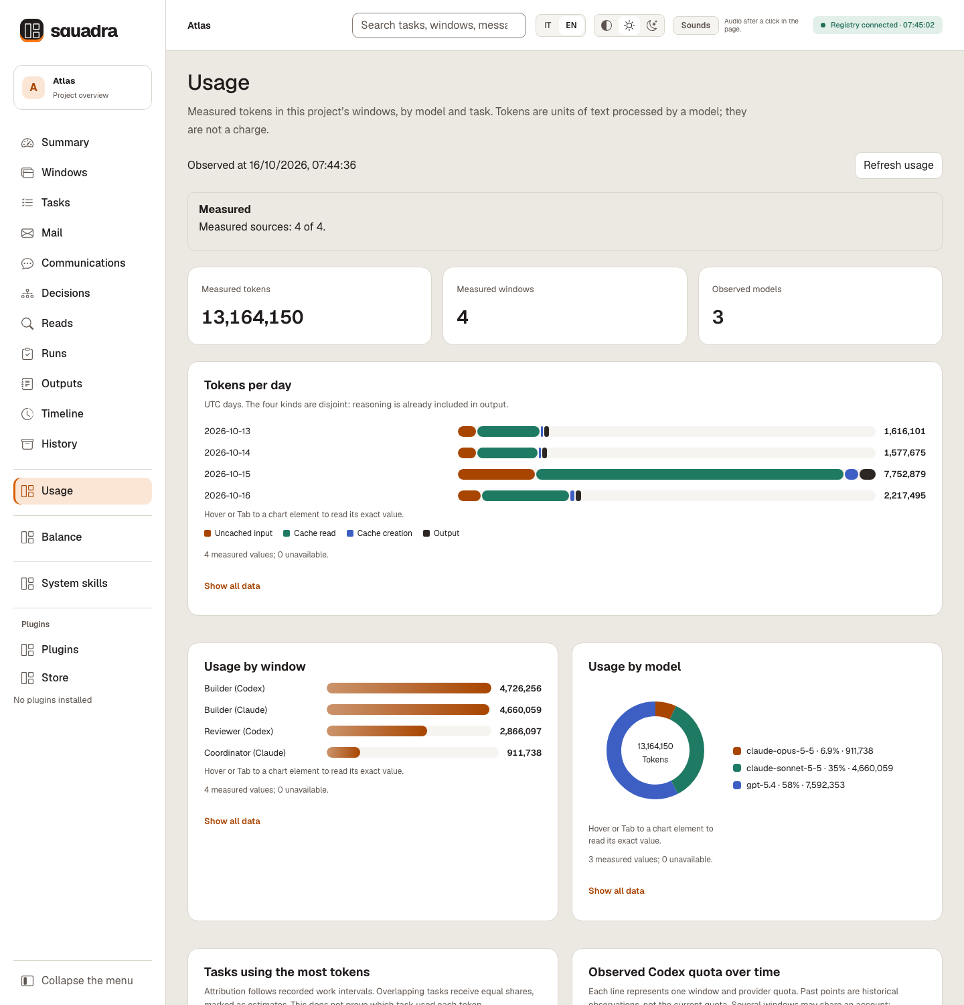Click the gpt-5.4 legend color swatch
Image resolution: width=964 pixels, height=1005 pixels.
click(737, 785)
